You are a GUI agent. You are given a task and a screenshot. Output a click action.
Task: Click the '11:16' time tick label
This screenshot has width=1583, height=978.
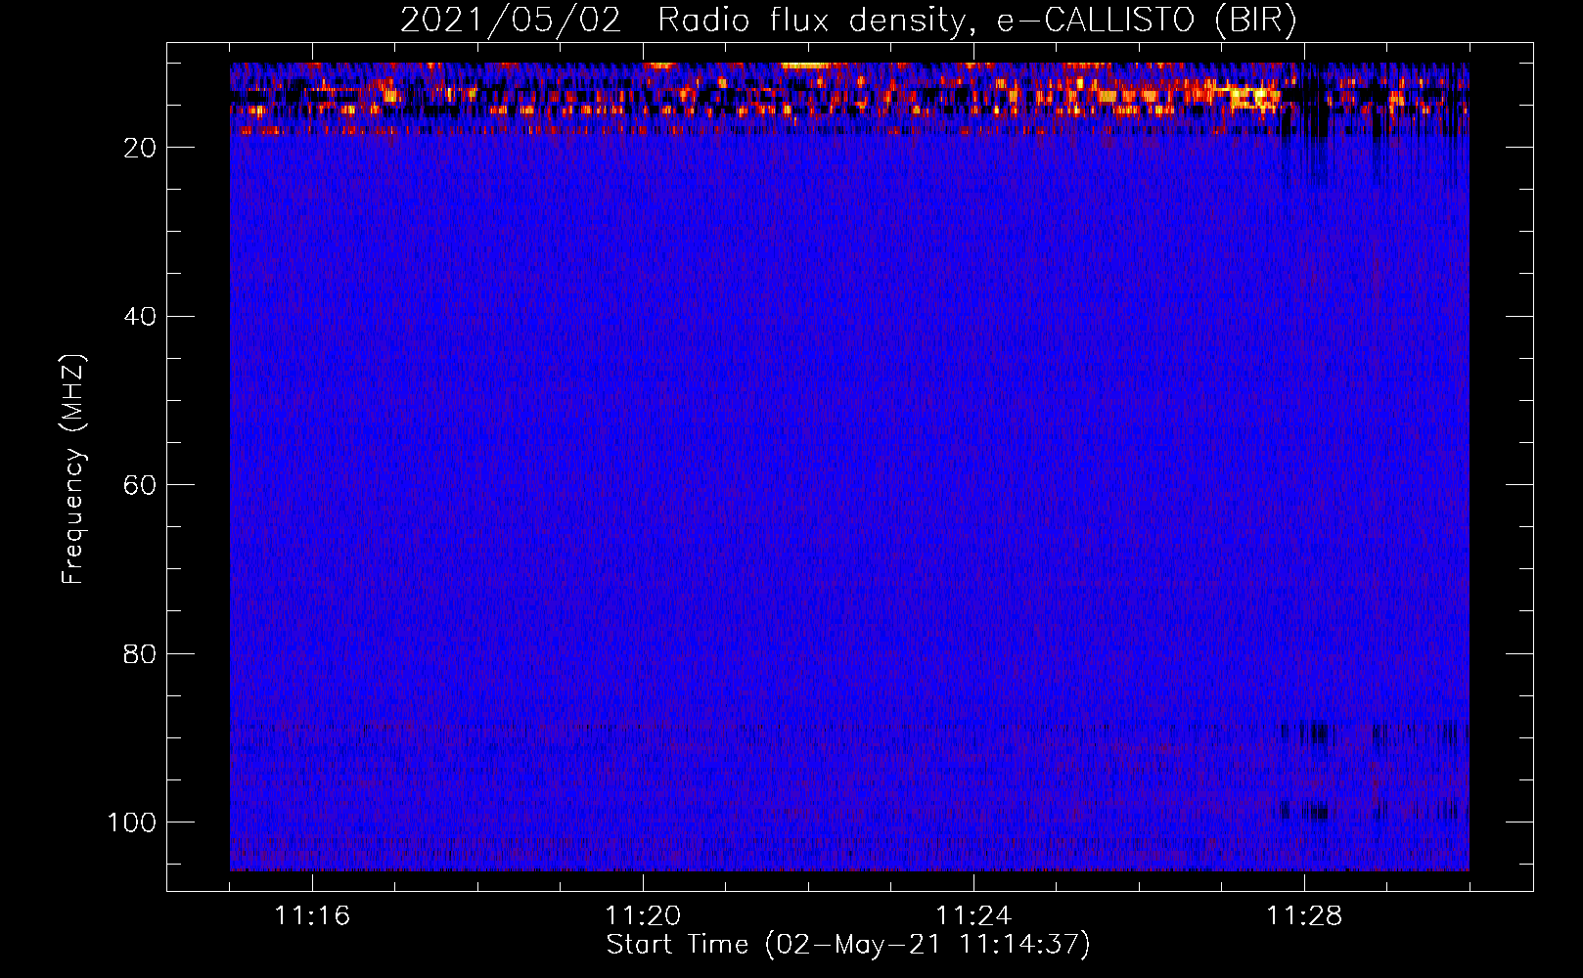point(312,916)
